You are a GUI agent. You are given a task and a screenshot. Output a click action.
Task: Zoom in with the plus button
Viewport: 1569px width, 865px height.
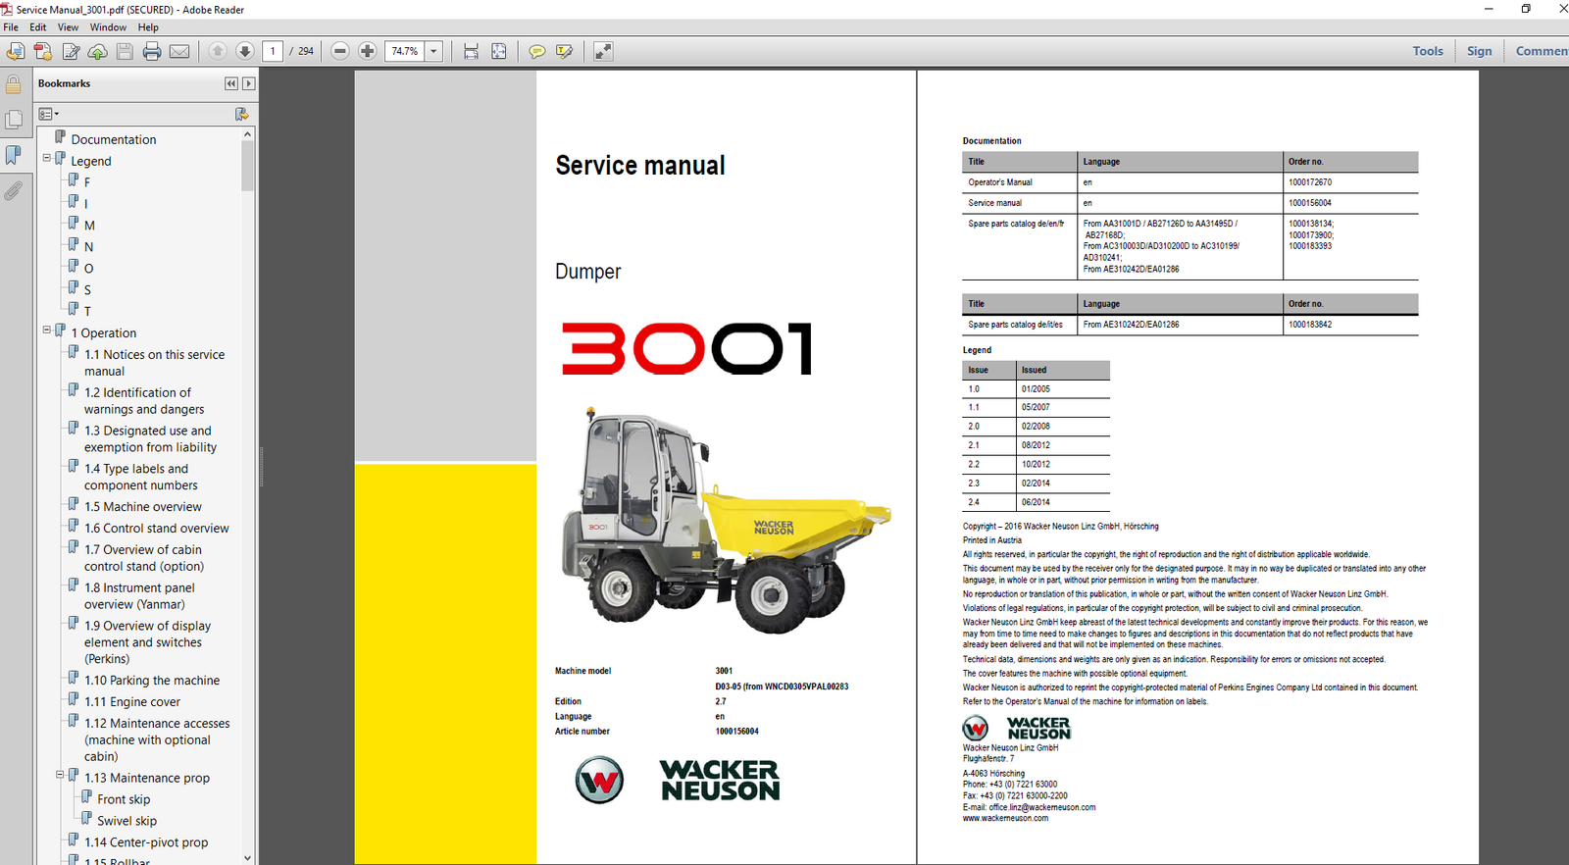click(x=368, y=51)
